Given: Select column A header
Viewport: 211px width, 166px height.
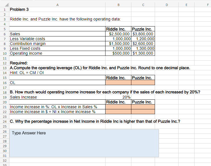Looking at the screenshot, I should coord(57,5).
